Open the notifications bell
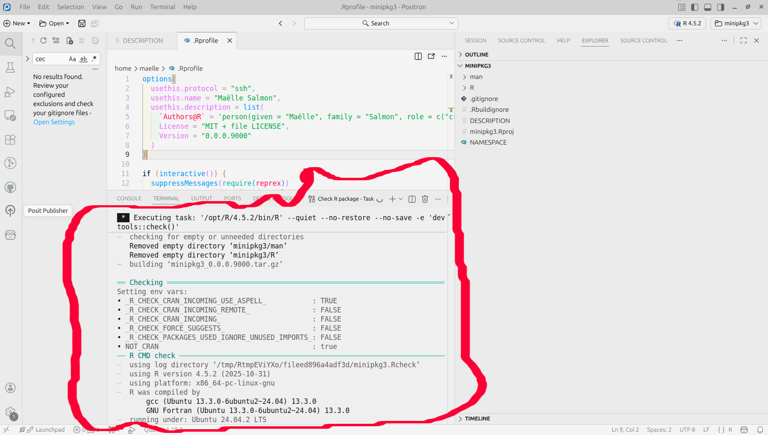The height and width of the screenshot is (435, 768). pyautogui.click(x=760, y=430)
